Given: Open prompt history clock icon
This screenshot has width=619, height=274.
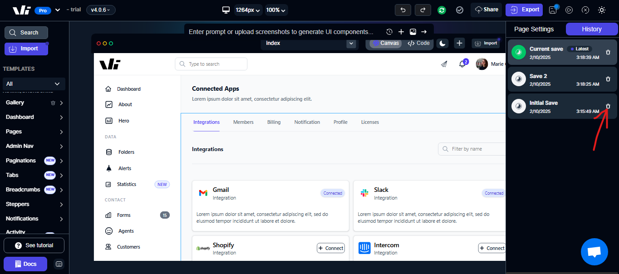Looking at the screenshot, I should [x=389, y=32].
